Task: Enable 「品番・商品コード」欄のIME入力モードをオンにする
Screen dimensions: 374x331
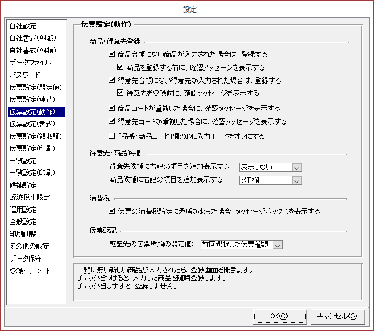Action: coord(111,136)
